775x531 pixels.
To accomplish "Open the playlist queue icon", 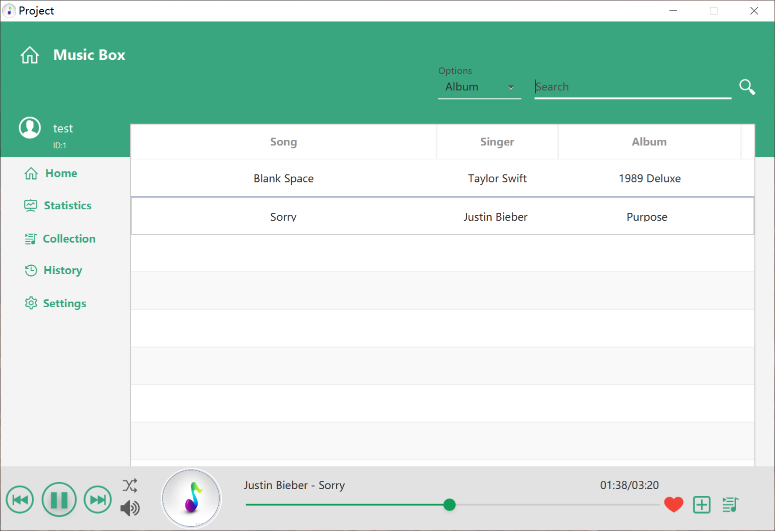I will point(730,505).
